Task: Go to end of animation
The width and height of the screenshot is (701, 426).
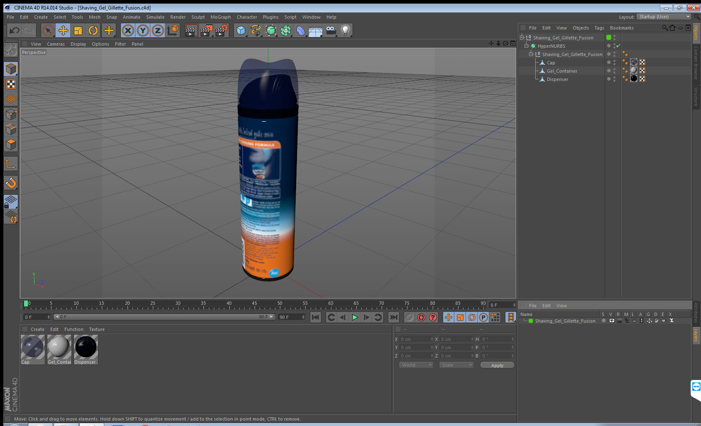Action: point(393,317)
